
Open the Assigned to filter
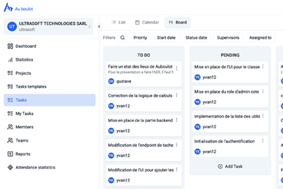[260, 38]
